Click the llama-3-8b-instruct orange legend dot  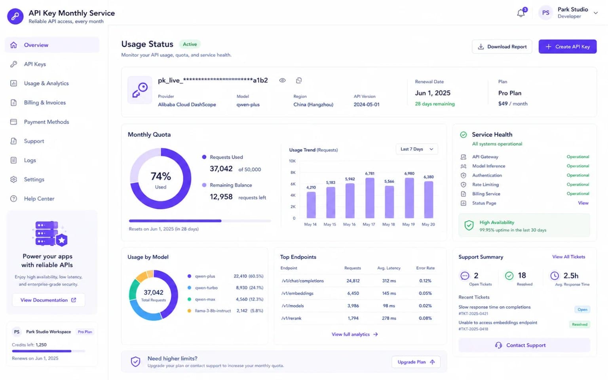[189, 311]
